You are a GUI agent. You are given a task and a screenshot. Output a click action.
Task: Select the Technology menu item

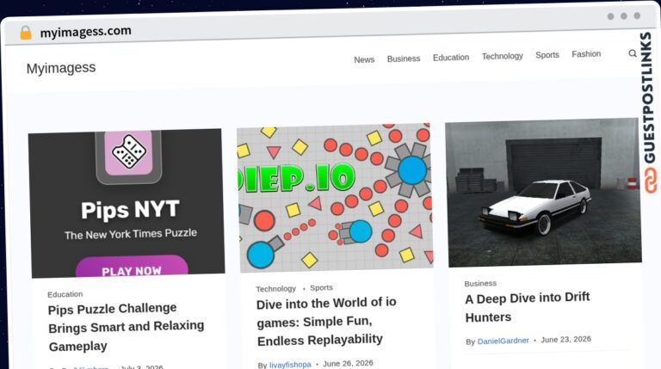click(x=502, y=56)
